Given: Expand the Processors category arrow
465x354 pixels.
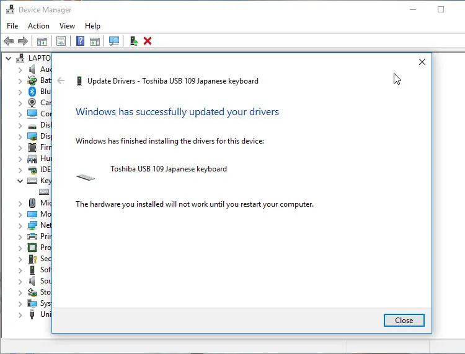Looking at the screenshot, I should [20, 248].
